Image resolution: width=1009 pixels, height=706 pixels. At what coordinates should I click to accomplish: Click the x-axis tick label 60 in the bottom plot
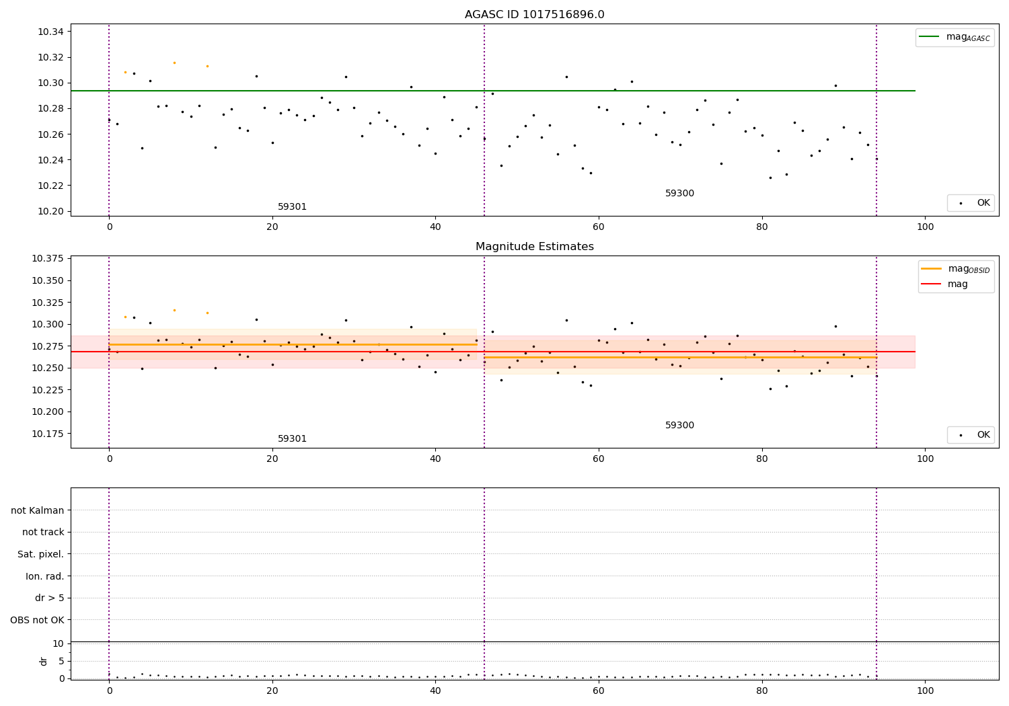click(x=599, y=690)
